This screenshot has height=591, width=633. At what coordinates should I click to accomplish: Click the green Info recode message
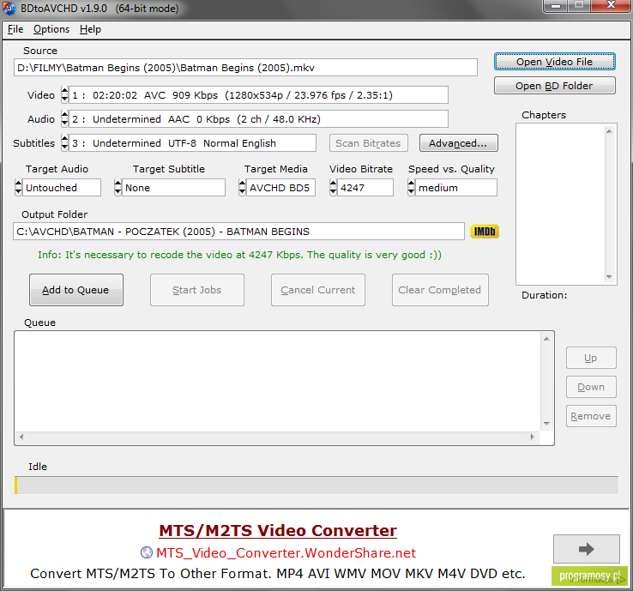tap(239, 255)
